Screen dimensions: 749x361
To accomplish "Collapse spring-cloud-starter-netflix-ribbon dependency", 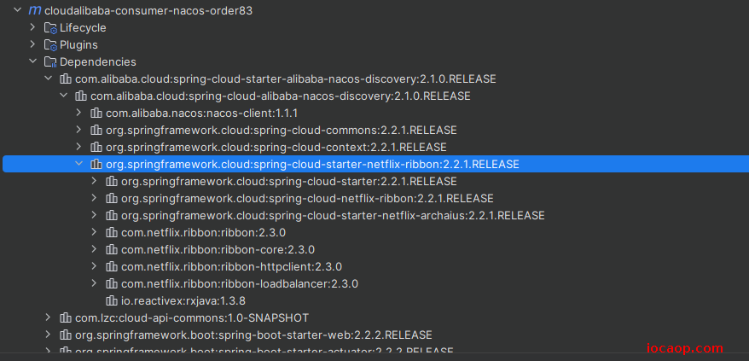I will (x=78, y=164).
